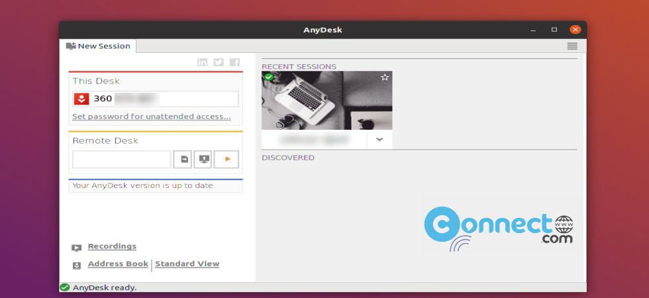Click 'Your AnyDesk version is up to date' message
This screenshot has height=298, width=649.
click(x=144, y=186)
